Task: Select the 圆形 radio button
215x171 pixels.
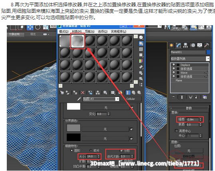Action: [72, 151]
